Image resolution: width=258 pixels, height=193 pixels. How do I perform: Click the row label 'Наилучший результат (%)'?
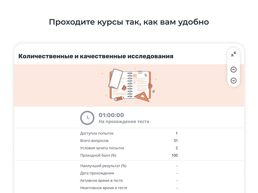(x=103, y=166)
